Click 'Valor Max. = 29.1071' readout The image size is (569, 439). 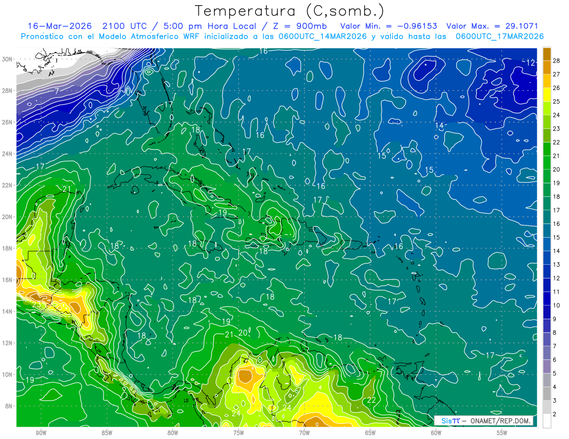(492, 26)
